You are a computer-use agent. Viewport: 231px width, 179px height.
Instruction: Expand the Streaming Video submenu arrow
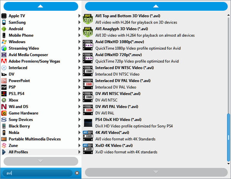pyautogui.click(x=79, y=48)
